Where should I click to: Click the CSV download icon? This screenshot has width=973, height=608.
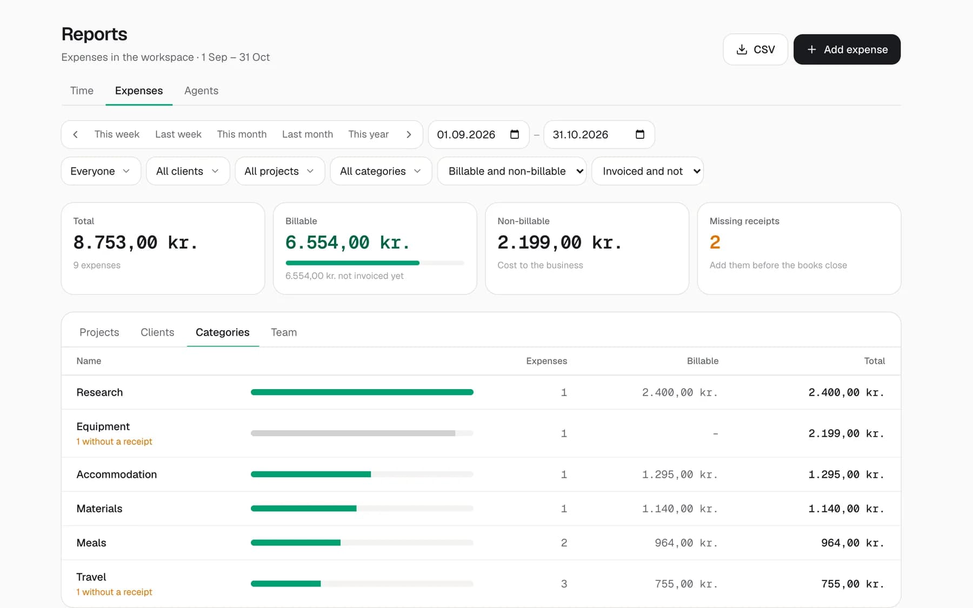[x=742, y=50]
